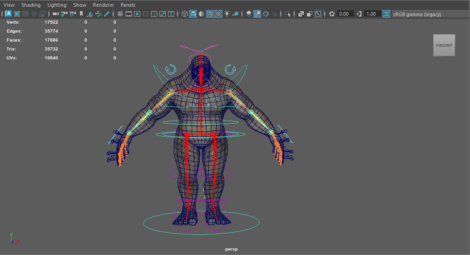Click the Bookmarks icon in panel toolbar
470x255 pixels.
click(81, 14)
